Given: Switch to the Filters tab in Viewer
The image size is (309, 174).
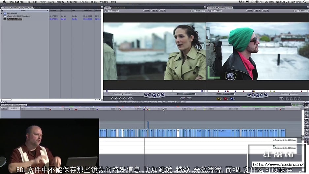Looking at the screenshot, I should (114, 8).
